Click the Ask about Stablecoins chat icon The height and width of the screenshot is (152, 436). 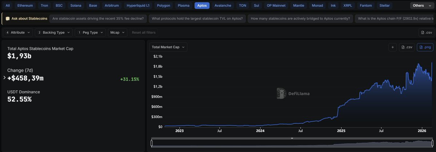[8, 18]
